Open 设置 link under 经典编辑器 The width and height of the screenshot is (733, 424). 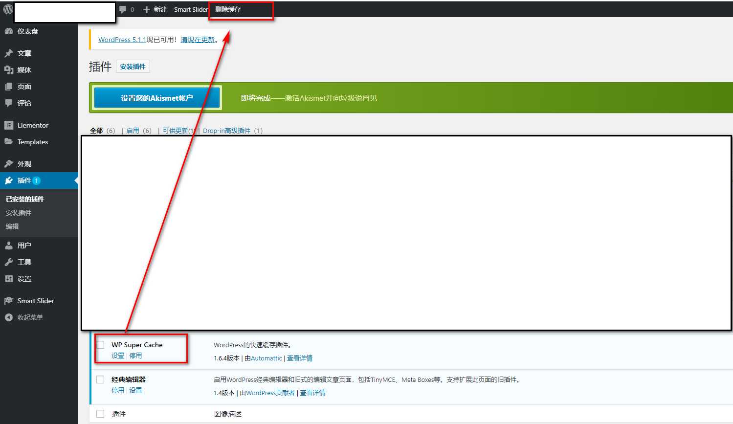[x=135, y=390]
